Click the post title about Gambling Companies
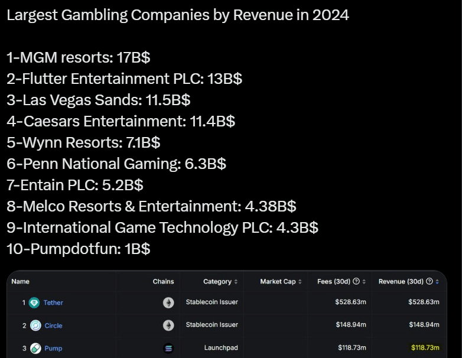The width and height of the screenshot is (462, 358). [x=177, y=15]
